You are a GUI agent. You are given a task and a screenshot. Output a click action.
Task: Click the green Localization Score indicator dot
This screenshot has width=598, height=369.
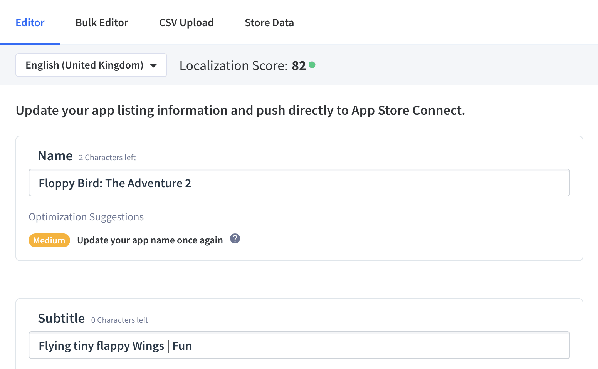coord(312,65)
